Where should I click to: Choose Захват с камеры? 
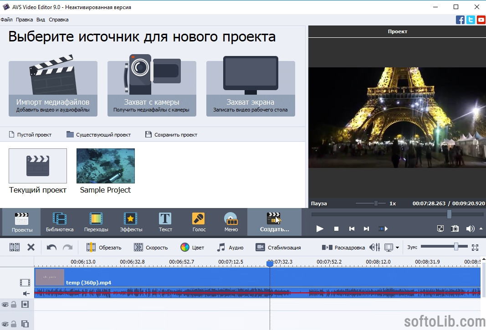click(x=152, y=89)
